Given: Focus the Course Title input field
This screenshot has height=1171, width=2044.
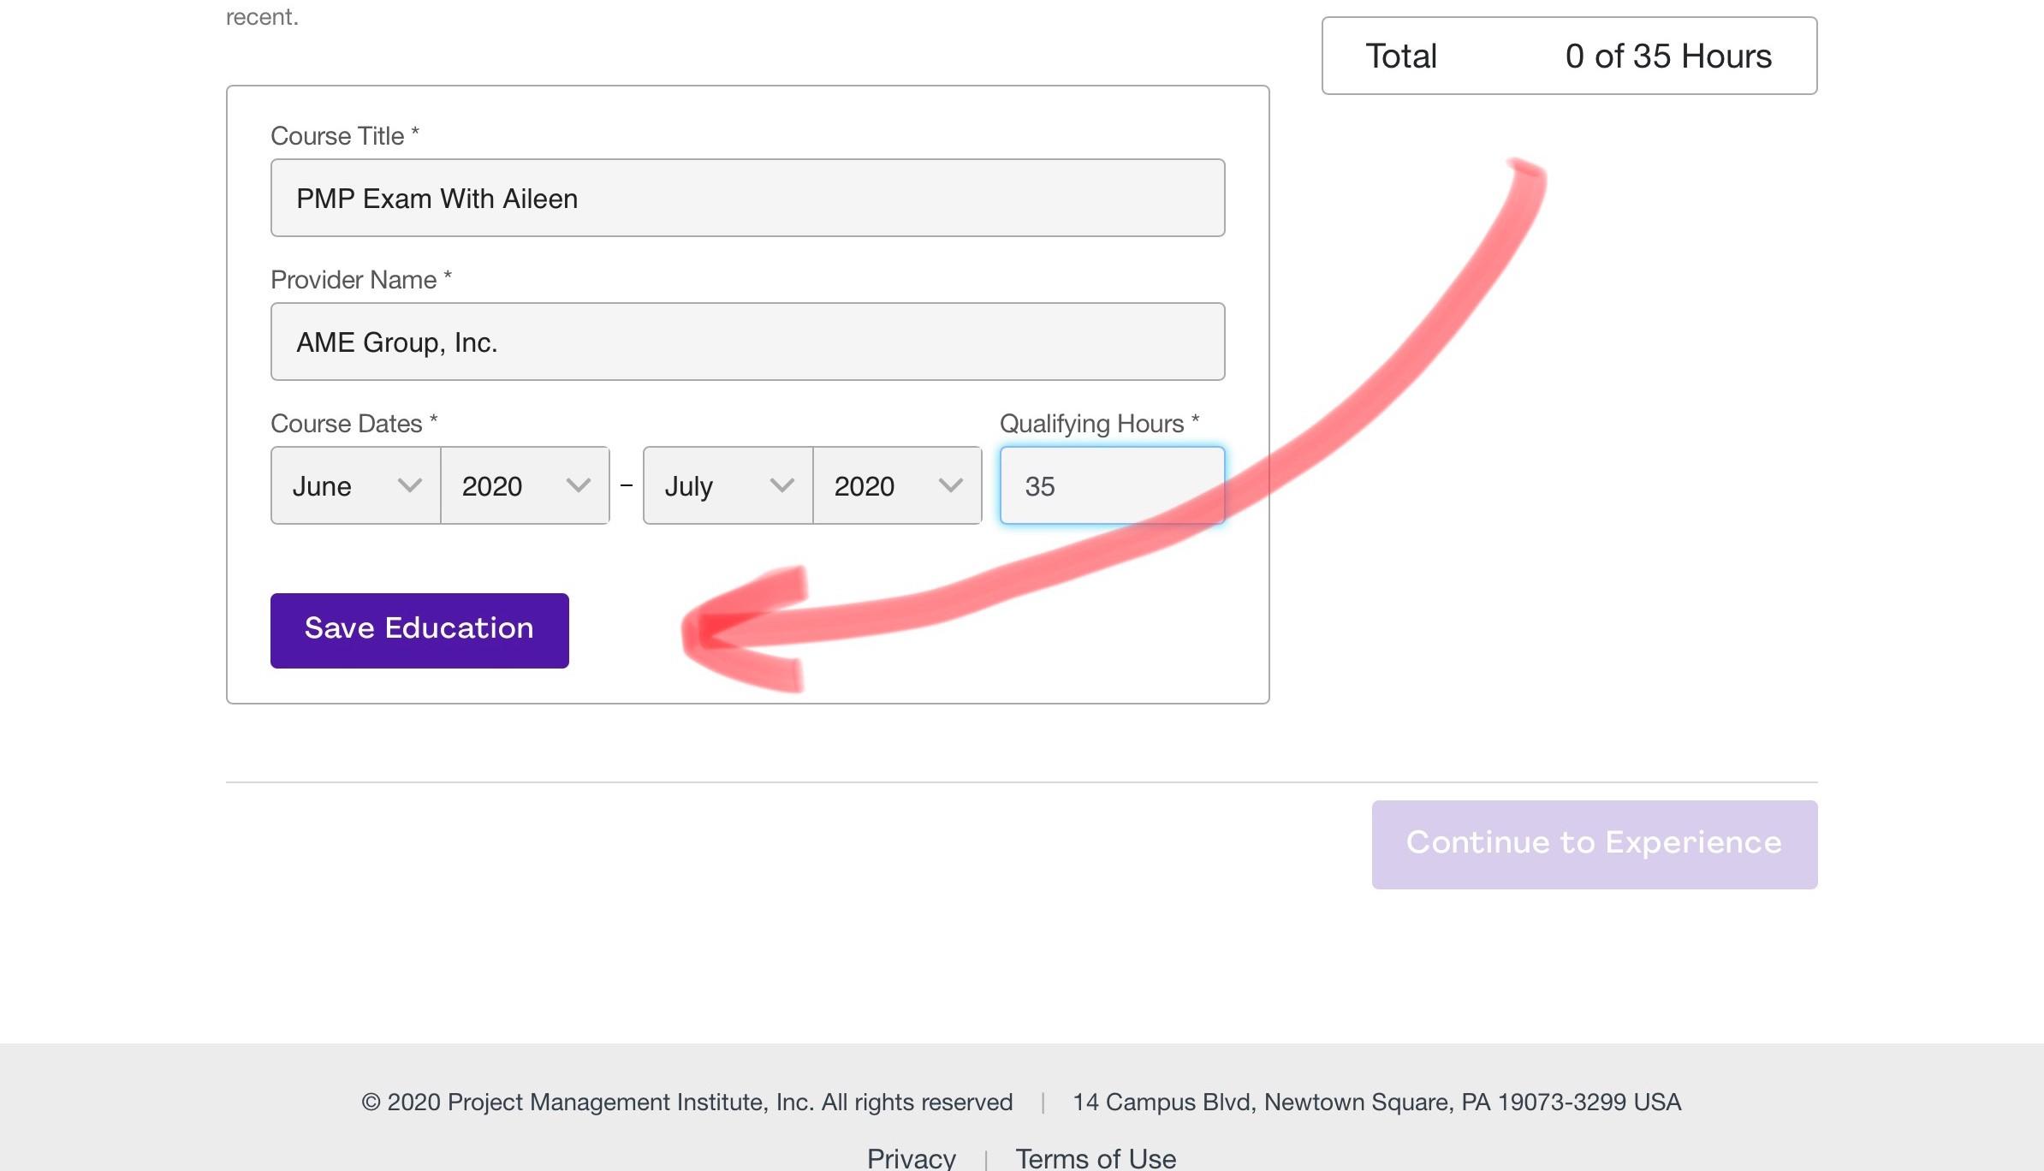Looking at the screenshot, I should pyautogui.click(x=747, y=198).
